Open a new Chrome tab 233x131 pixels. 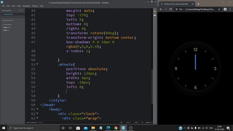coord(198,4)
